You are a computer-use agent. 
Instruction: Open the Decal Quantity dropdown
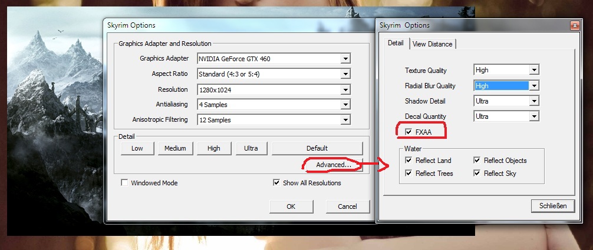506,116
